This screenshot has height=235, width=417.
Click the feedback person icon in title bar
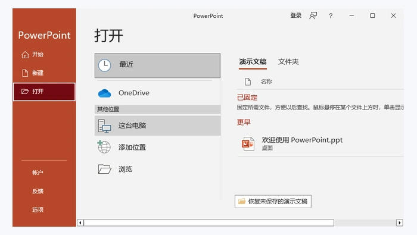(313, 15)
